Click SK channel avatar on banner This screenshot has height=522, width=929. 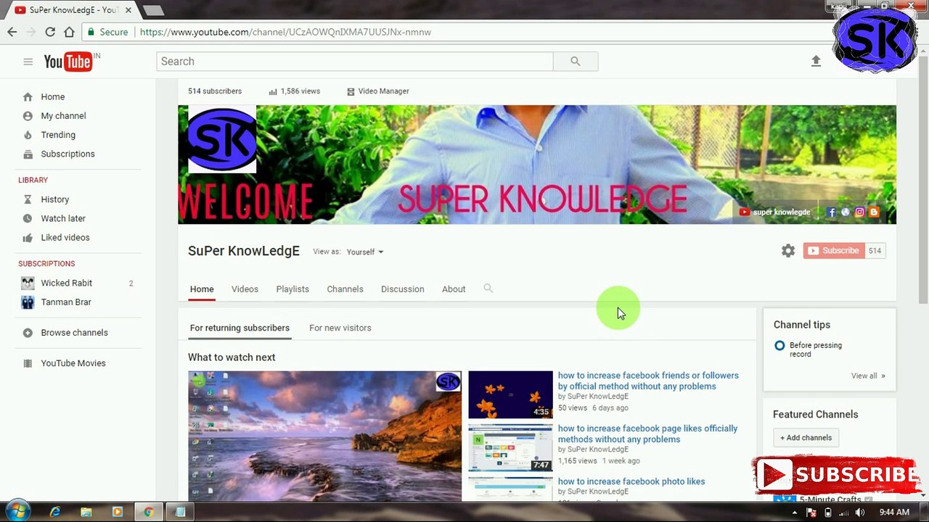point(222,139)
